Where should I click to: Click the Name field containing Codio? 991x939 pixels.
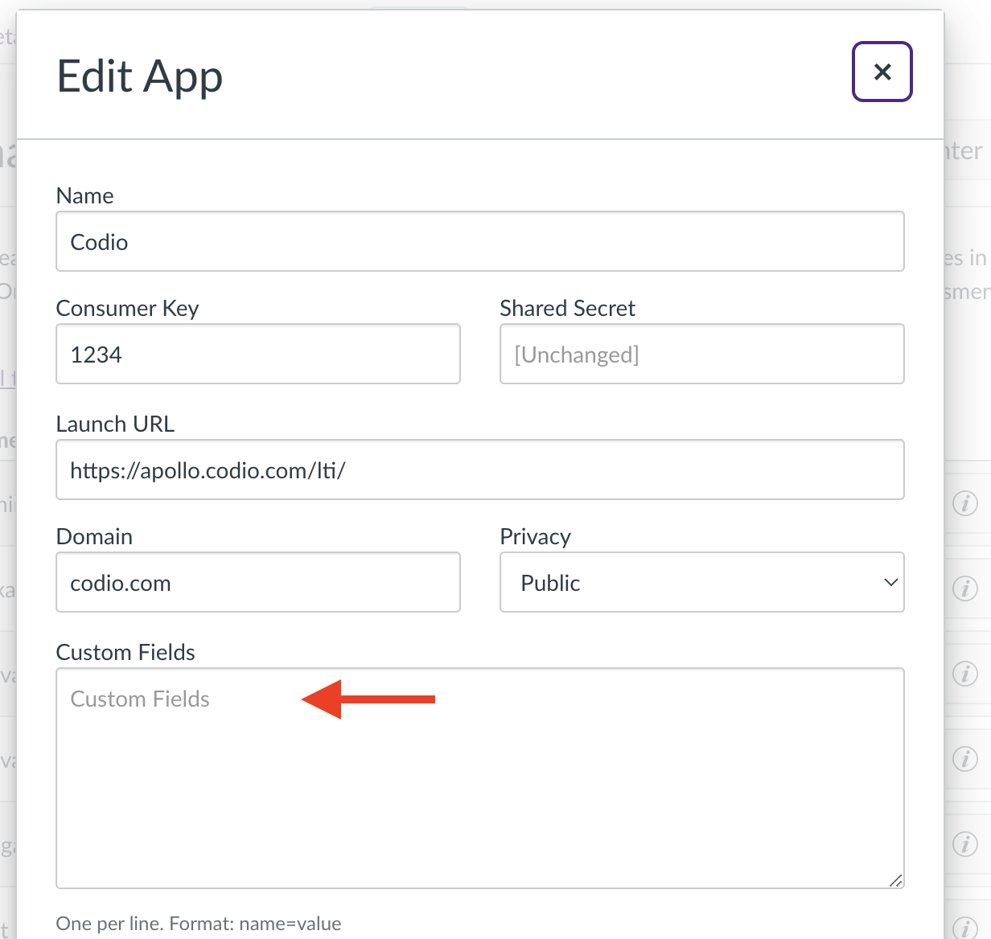click(x=480, y=241)
